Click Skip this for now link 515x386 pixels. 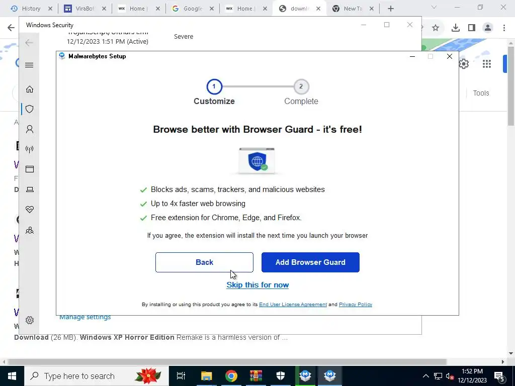[x=257, y=285]
